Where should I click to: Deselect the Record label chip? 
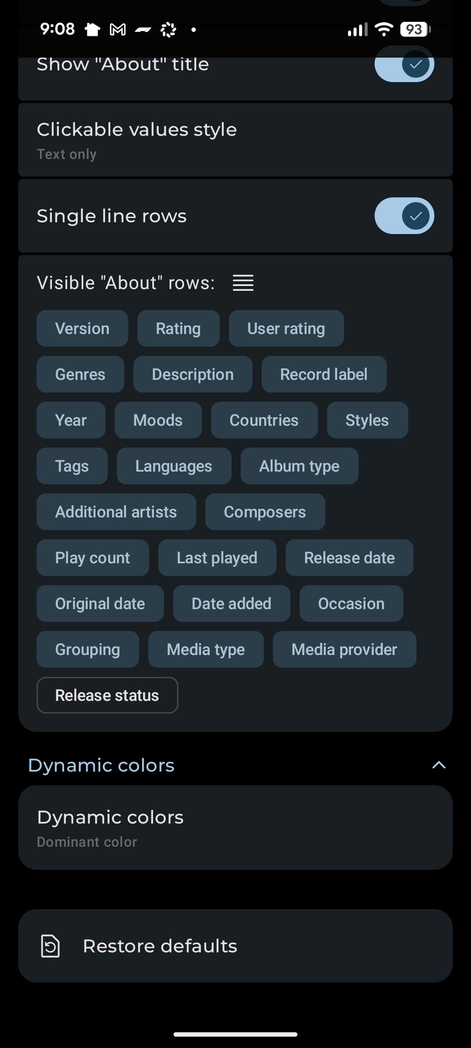324,374
